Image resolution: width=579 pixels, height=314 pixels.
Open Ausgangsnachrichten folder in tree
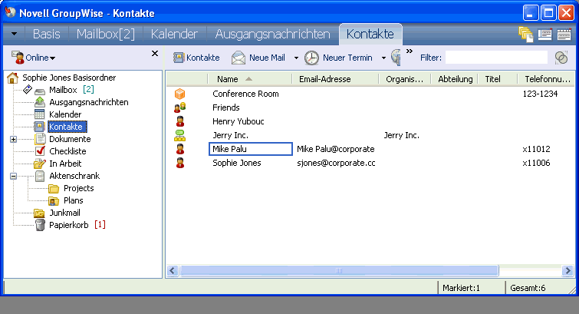point(89,102)
